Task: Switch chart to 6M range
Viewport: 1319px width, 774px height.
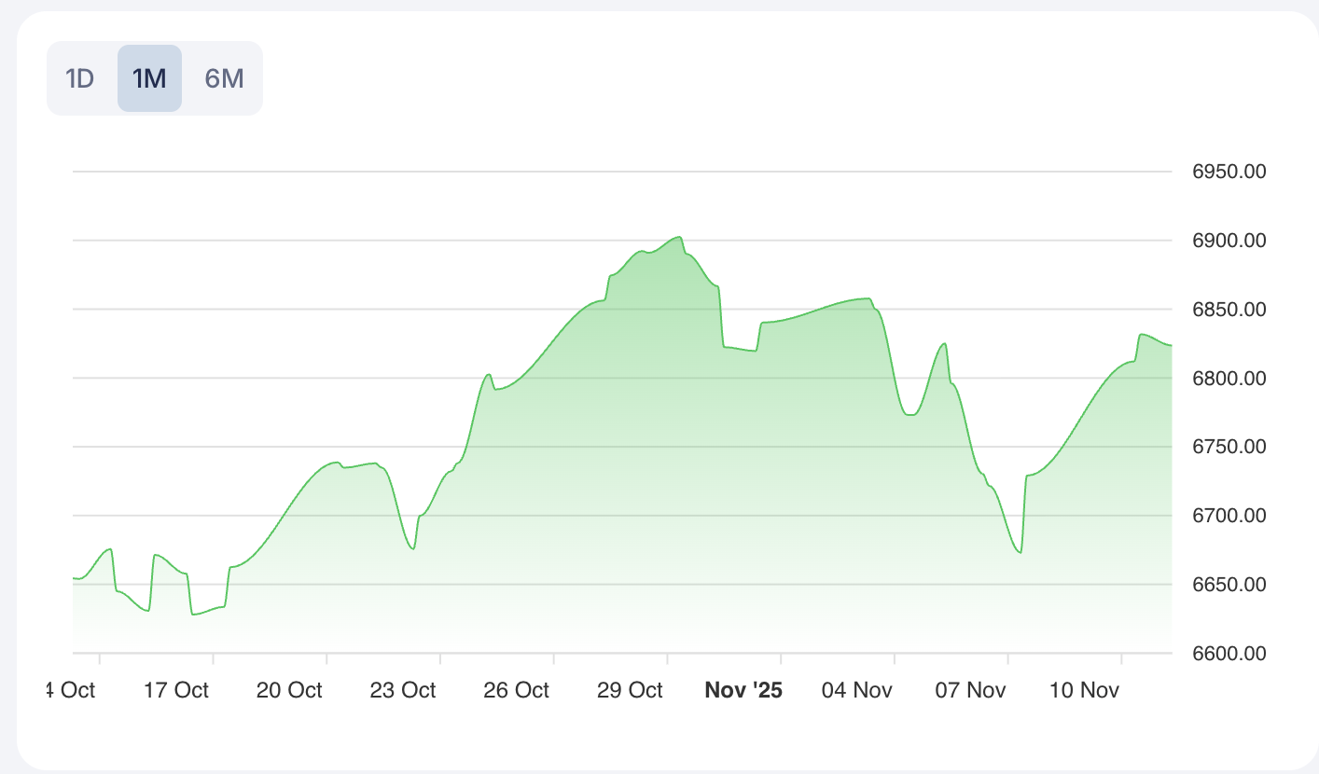Action: click(224, 78)
